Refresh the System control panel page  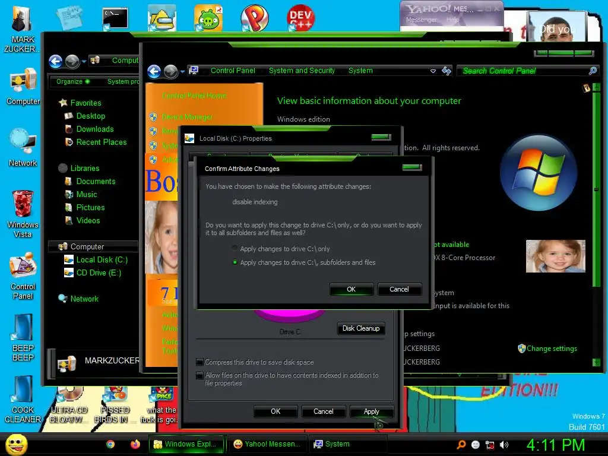tap(446, 71)
